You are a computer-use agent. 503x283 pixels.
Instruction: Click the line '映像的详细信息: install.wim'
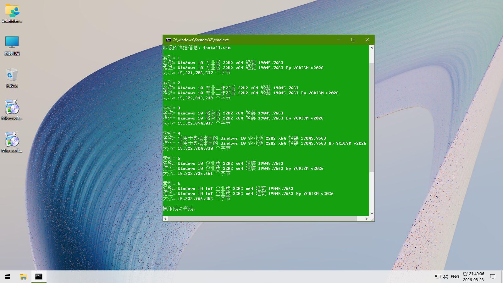tap(197, 48)
